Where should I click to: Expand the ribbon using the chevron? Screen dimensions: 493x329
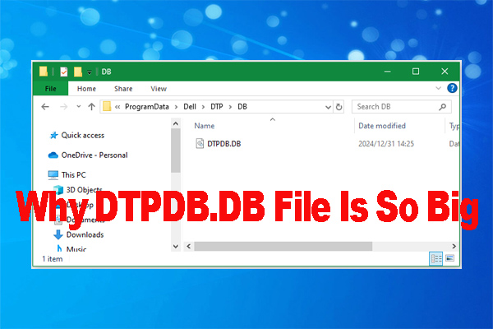pos(439,89)
